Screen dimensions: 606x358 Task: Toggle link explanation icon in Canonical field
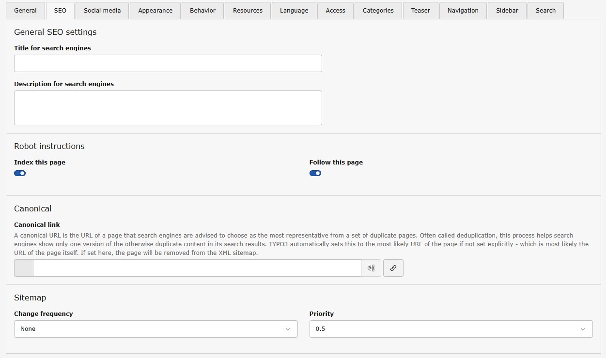(371, 268)
